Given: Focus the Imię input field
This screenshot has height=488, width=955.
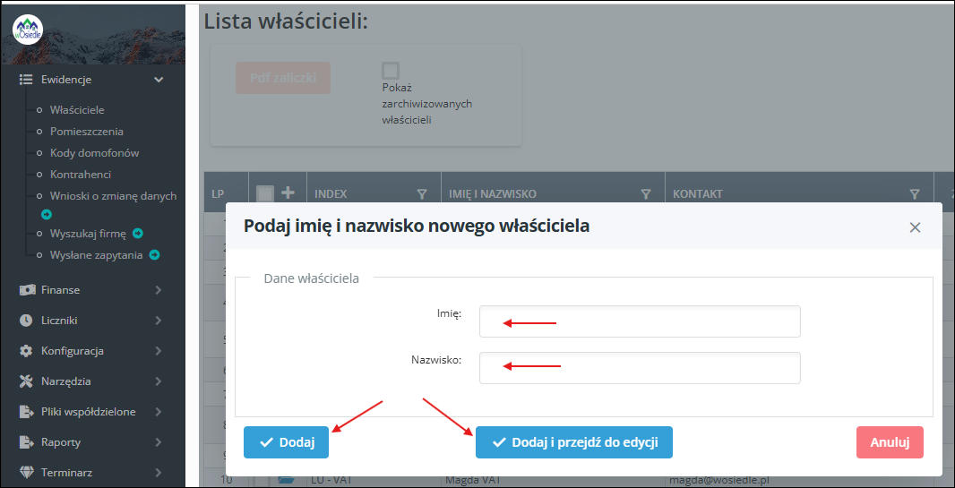Looking at the screenshot, I should point(640,321).
